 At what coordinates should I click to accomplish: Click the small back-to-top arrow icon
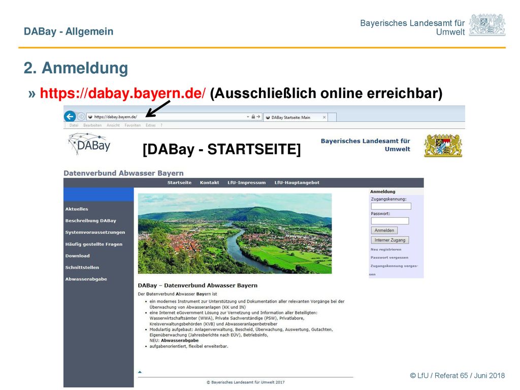coord(140,372)
